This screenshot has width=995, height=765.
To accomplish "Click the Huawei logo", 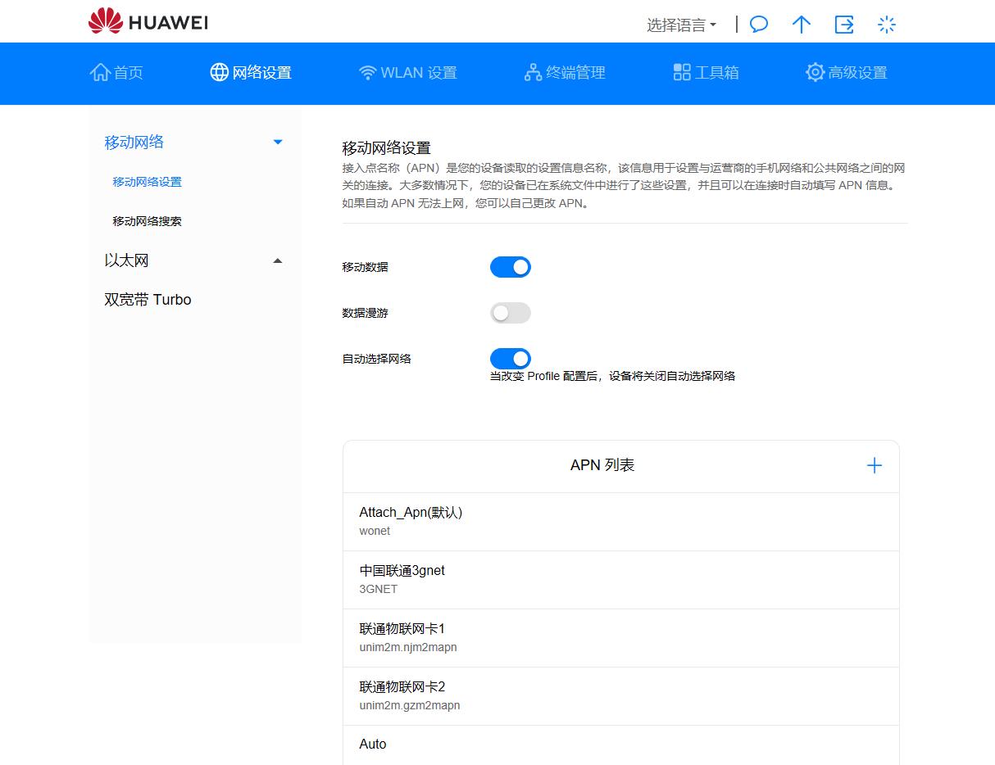I will [147, 22].
